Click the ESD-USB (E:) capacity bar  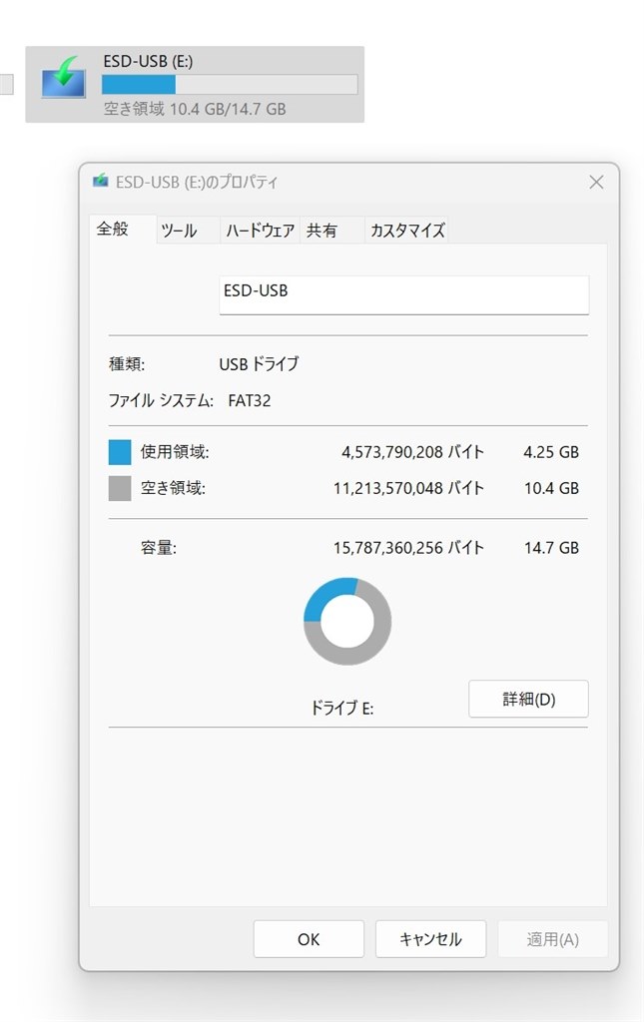pyautogui.click(x=230, y=84)
